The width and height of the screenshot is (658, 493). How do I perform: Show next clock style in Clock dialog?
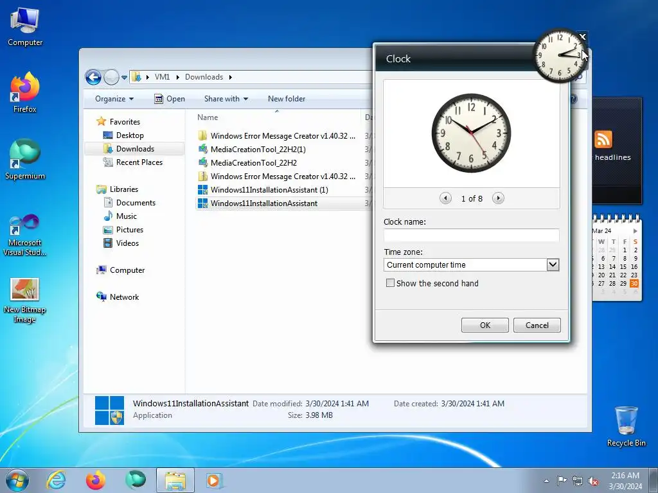tap(498, 198)
